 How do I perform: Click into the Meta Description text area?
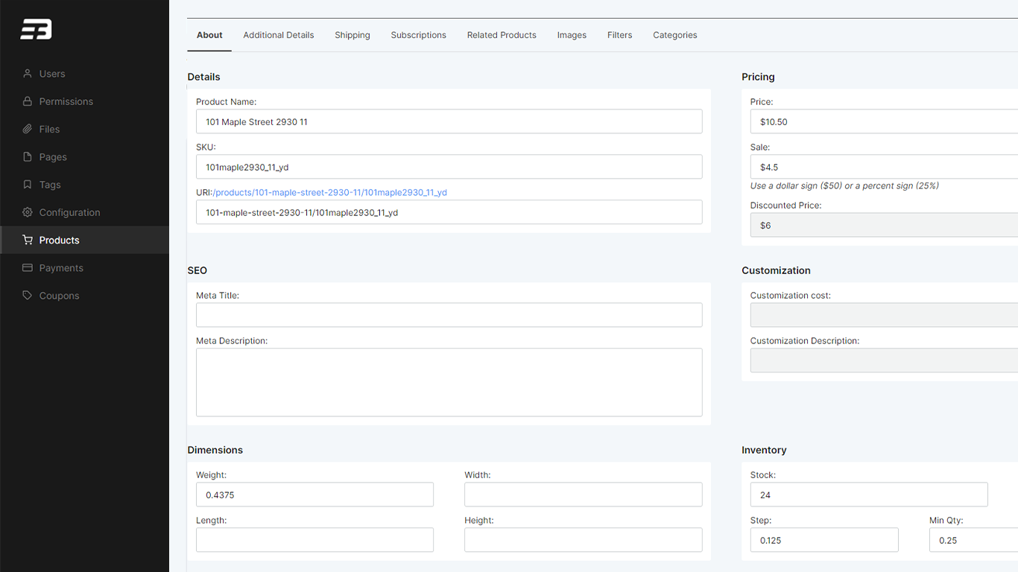pos(449,382)
